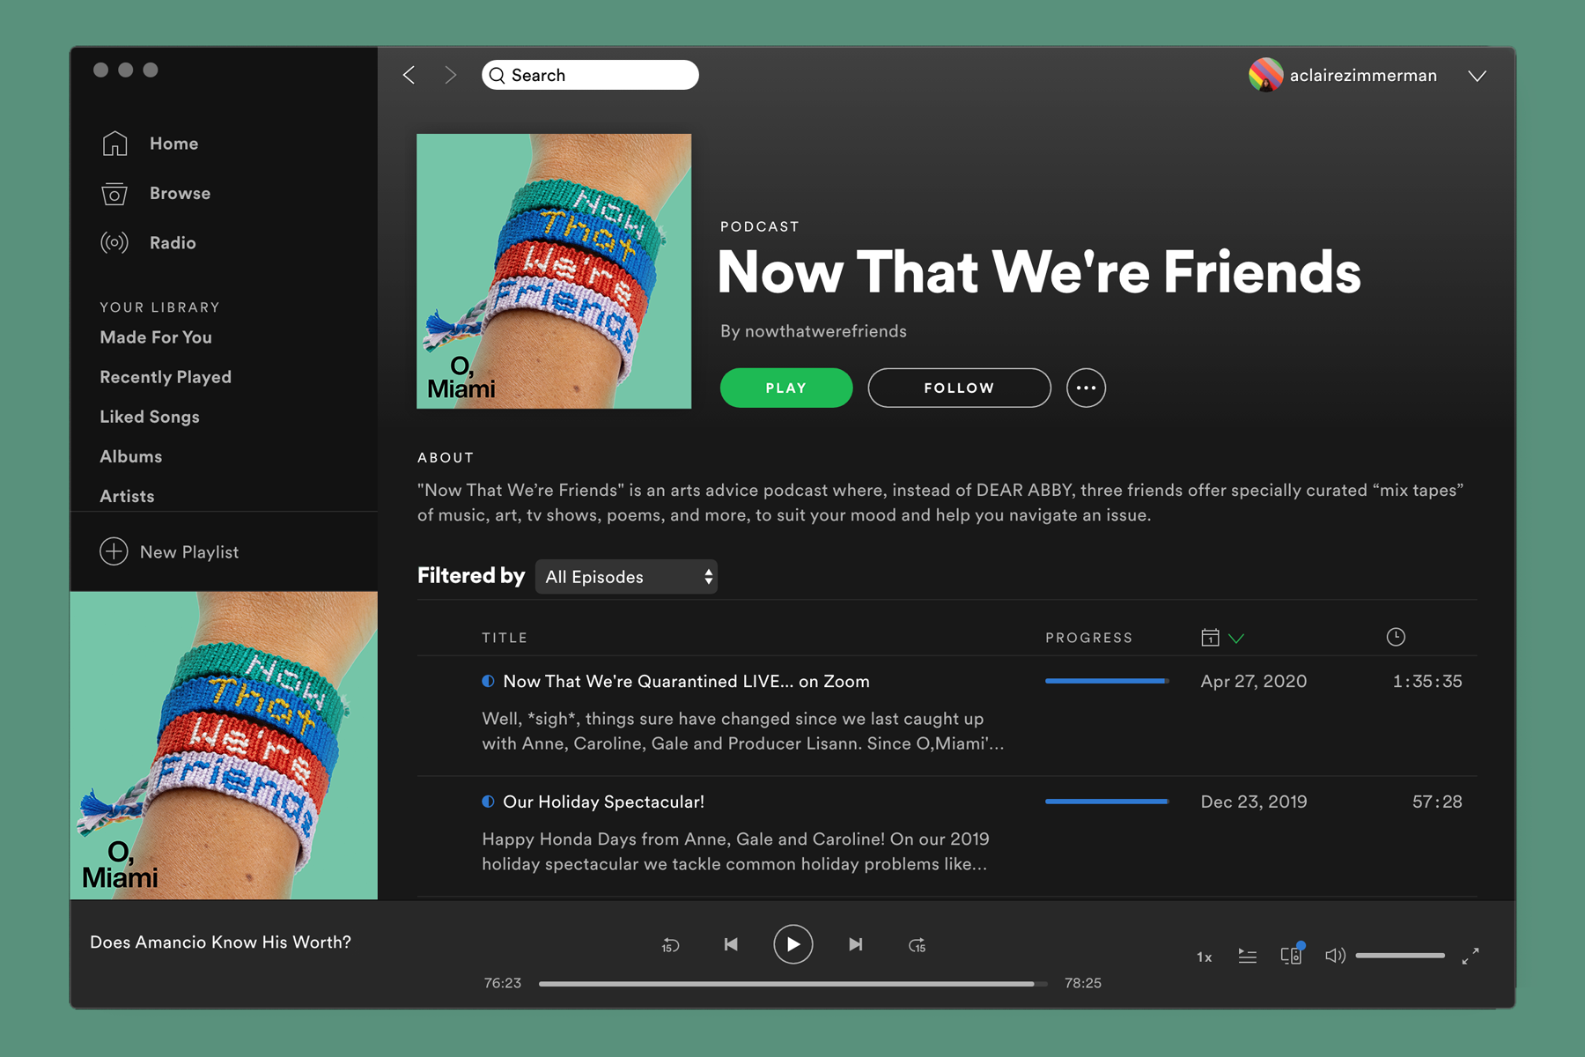Image resolution: width=1585 pixels, height=1057 pixels.
Task: Adjust the volume slider
Action: pos(1400,956)
